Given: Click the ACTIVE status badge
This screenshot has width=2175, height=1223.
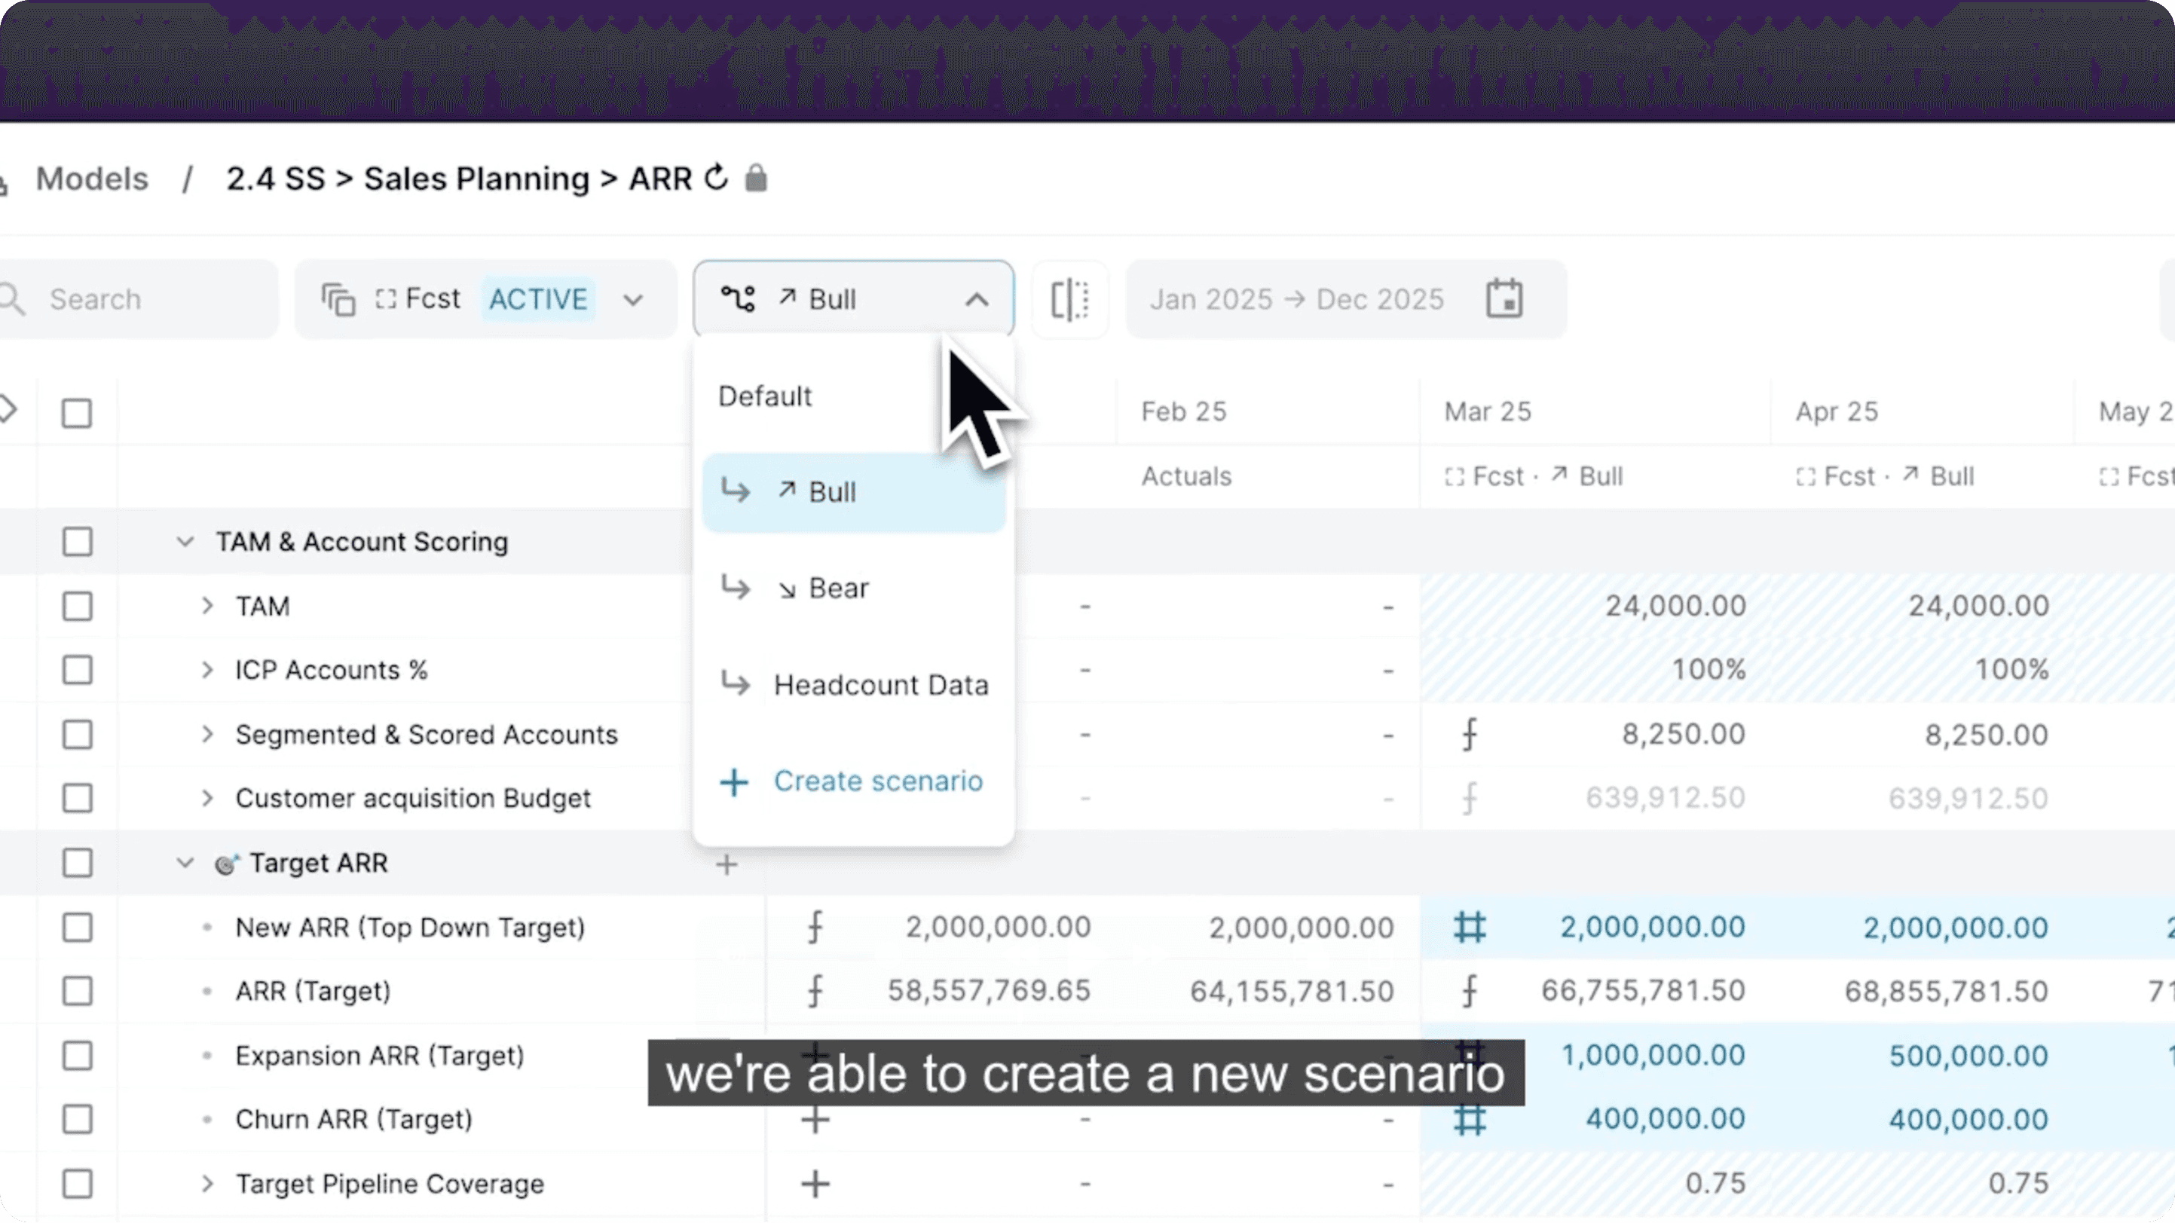Looking at the screenshot, I should (538, 300).
